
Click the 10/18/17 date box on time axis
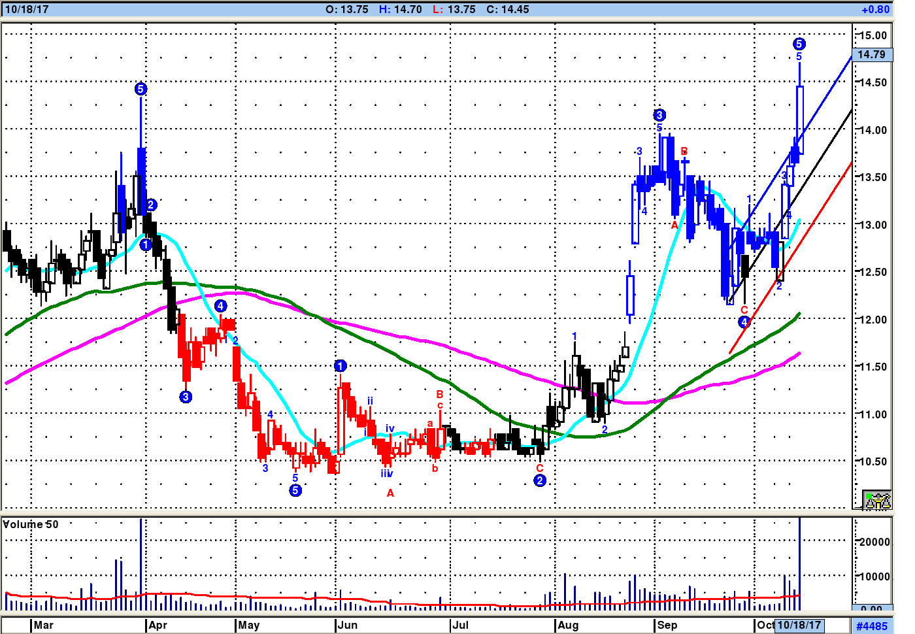pos(799,625)
